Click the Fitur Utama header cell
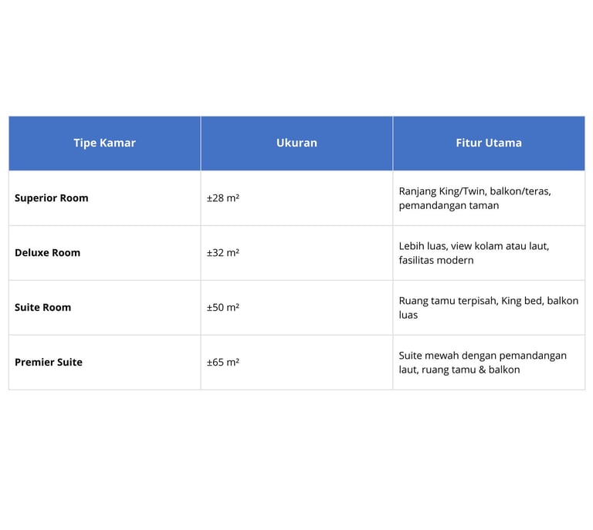The width and height of the screenshot is (593, 530). click(x=488, y=143)
